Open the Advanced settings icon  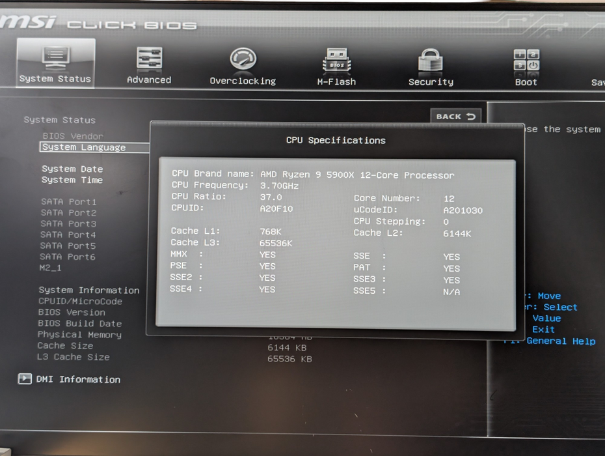pos(150,59)
